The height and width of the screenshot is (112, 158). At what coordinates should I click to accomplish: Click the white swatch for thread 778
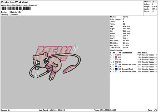point(116,71)
